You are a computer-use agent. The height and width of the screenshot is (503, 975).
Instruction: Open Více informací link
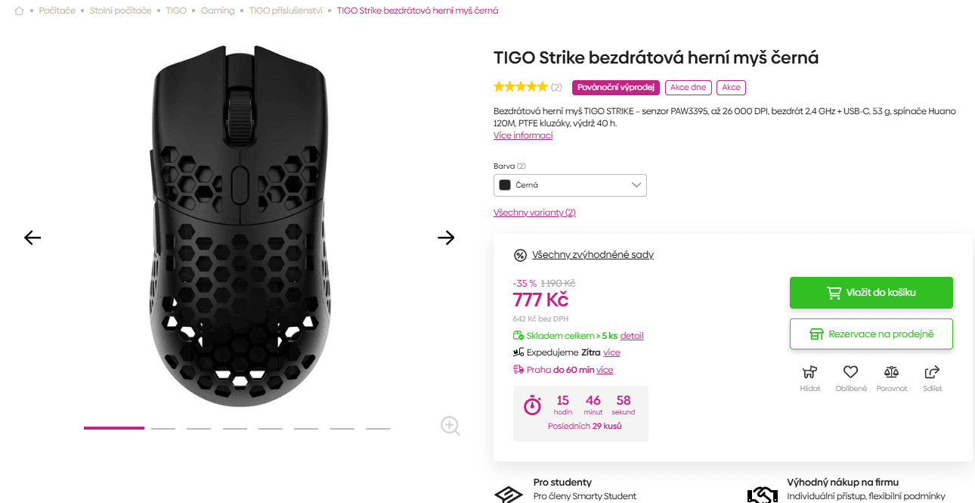tap(523, 135)
